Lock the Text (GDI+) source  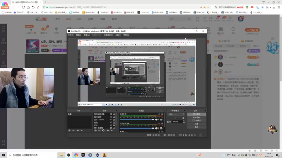[x=114, y=120]
